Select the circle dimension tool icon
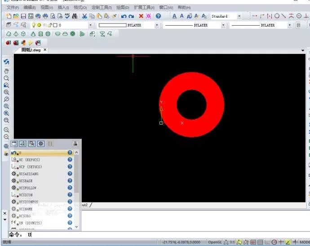The height and width of the screenshot is (246, 310). click(x=277, y=16)
